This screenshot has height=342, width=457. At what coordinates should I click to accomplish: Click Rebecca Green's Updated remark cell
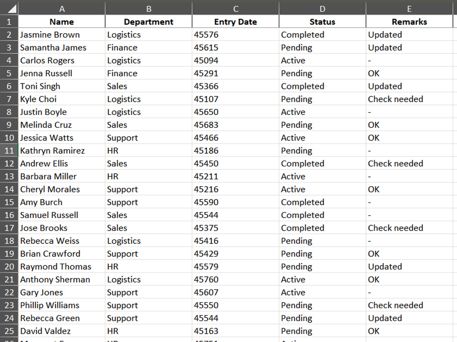[x=409, y=318]
